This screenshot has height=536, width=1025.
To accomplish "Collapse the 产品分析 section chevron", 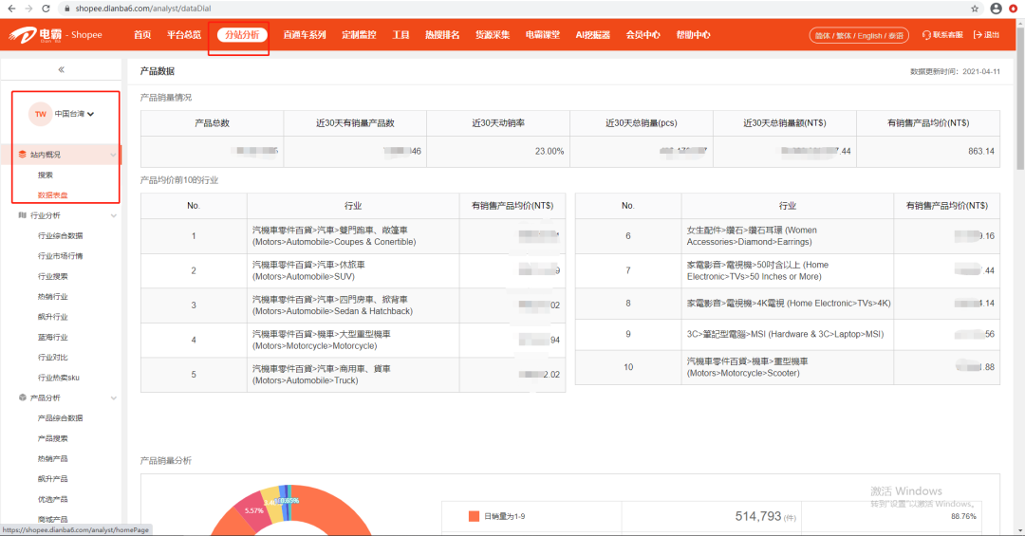I will coord(113,398).
